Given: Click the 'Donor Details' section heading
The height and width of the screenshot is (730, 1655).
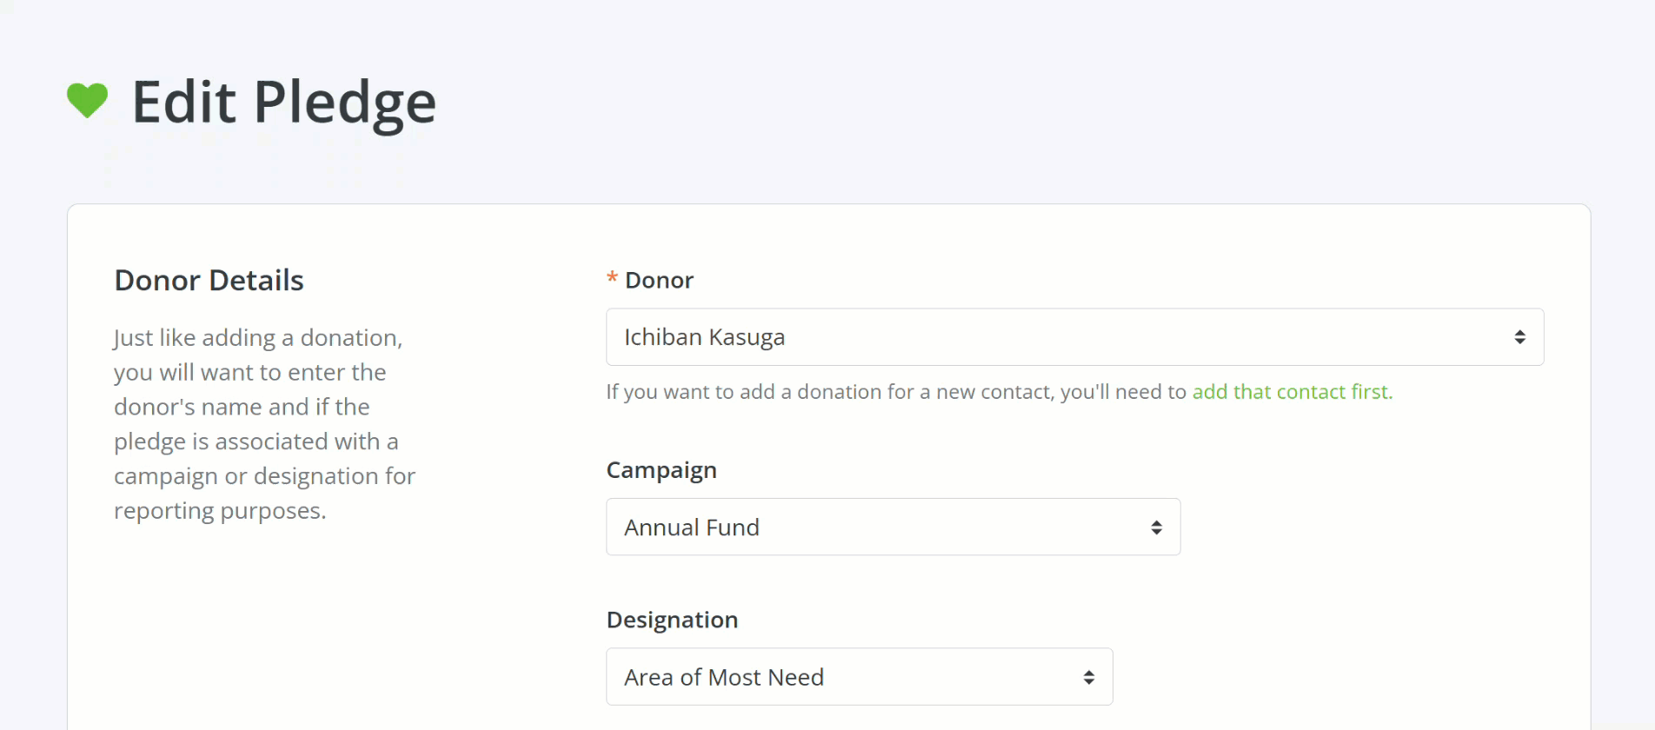Looking at the screenshot, I should [209, 280].
